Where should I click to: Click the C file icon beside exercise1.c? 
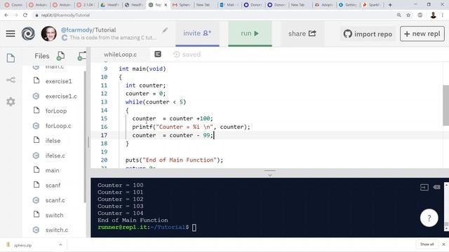[36, 96]
